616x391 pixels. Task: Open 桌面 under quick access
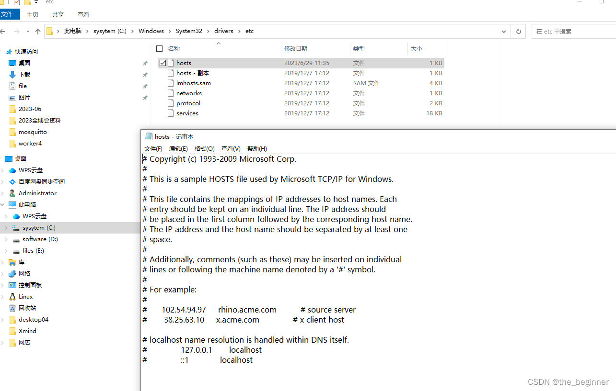[24, 63]
